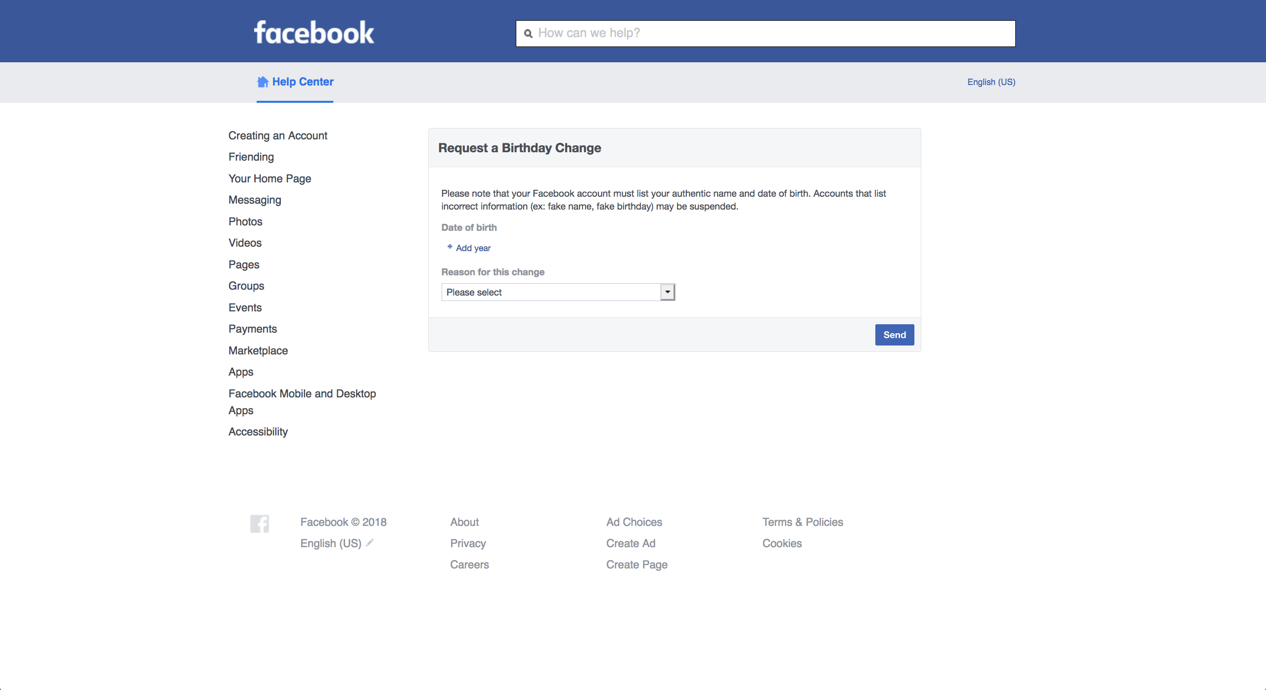1266x690 pixels.
Task: Click the Add year link
Action: 473,248
